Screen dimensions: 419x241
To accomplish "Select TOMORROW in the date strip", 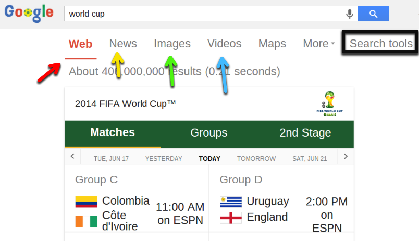I will (x=256, y=159).
